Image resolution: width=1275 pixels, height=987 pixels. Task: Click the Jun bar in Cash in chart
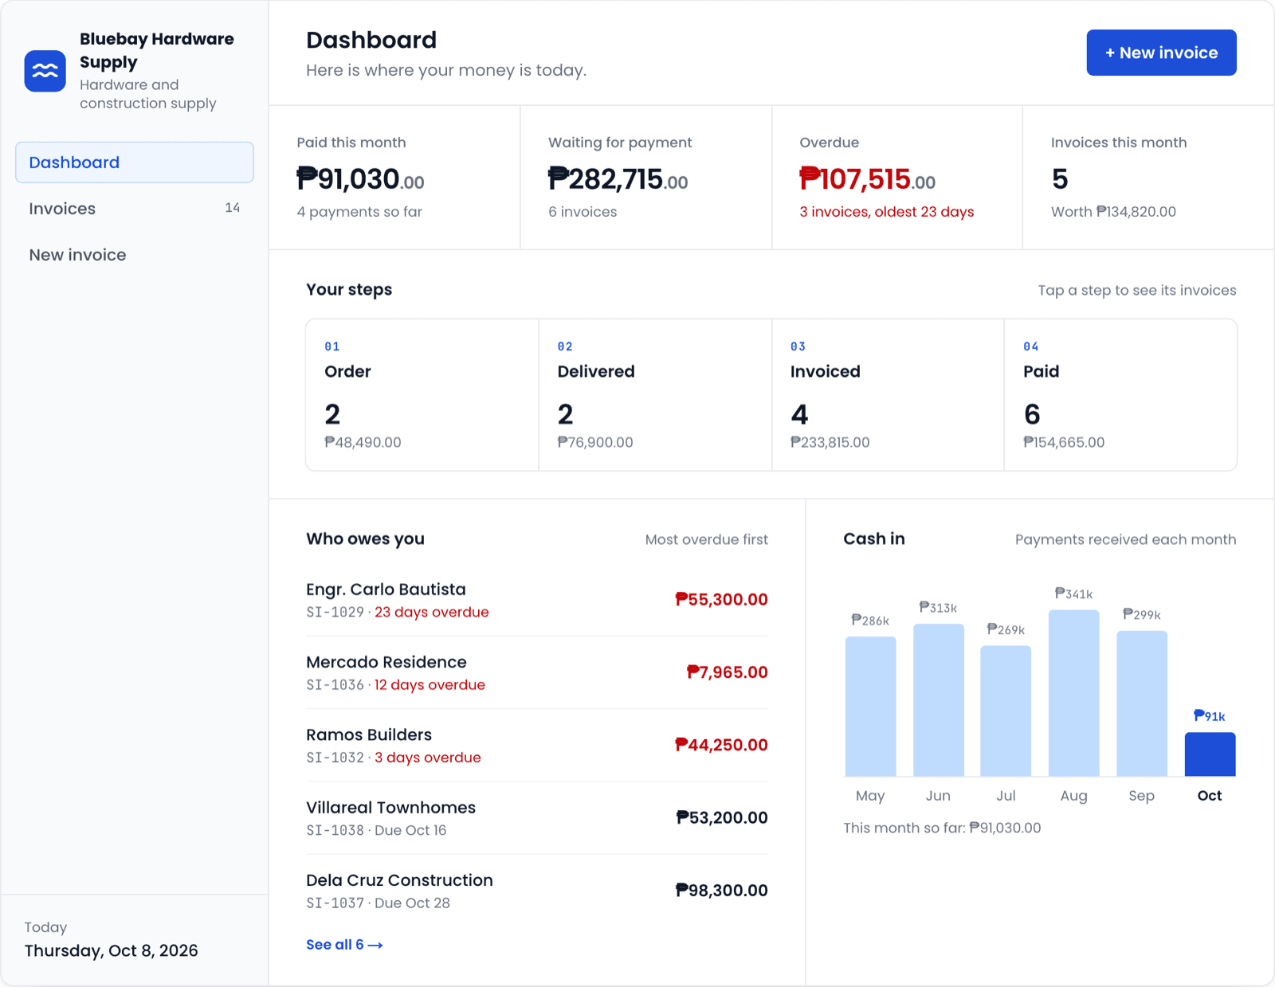pos(938,699)
